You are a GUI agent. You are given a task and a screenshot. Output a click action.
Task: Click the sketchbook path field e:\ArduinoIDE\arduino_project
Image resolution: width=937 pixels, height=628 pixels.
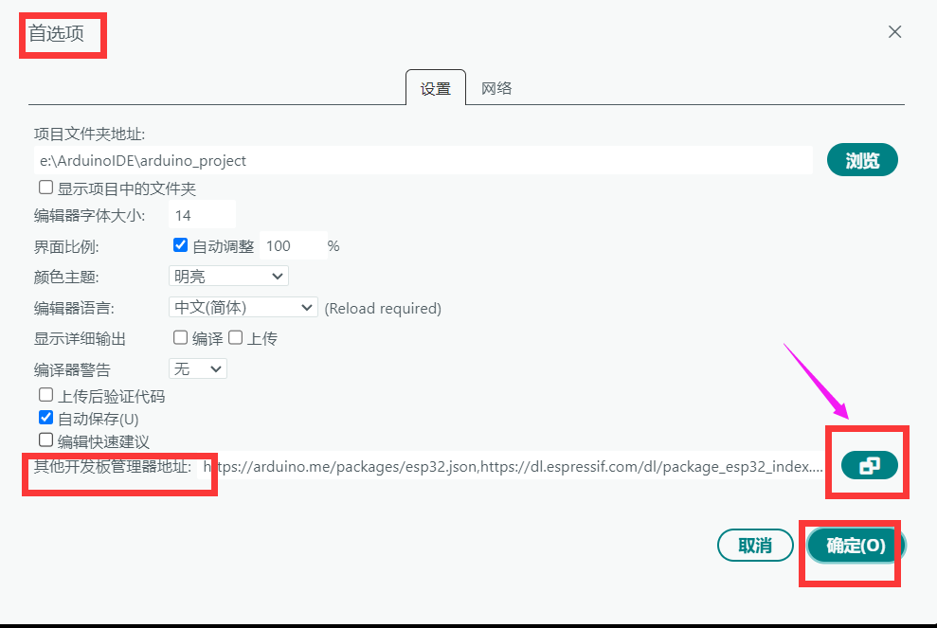tap(423, 160)
